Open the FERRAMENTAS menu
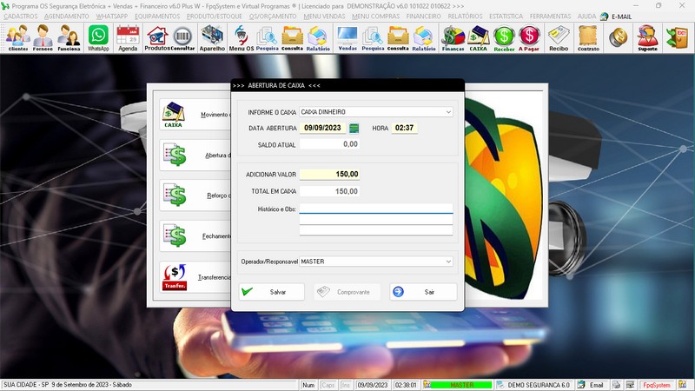 550,17
